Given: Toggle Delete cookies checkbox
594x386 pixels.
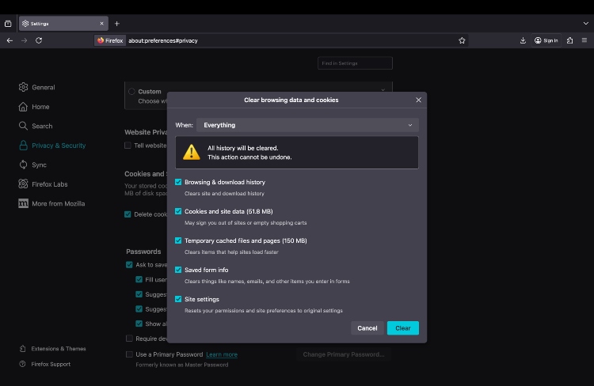Looking at the screenshot, I should point(128,214).
